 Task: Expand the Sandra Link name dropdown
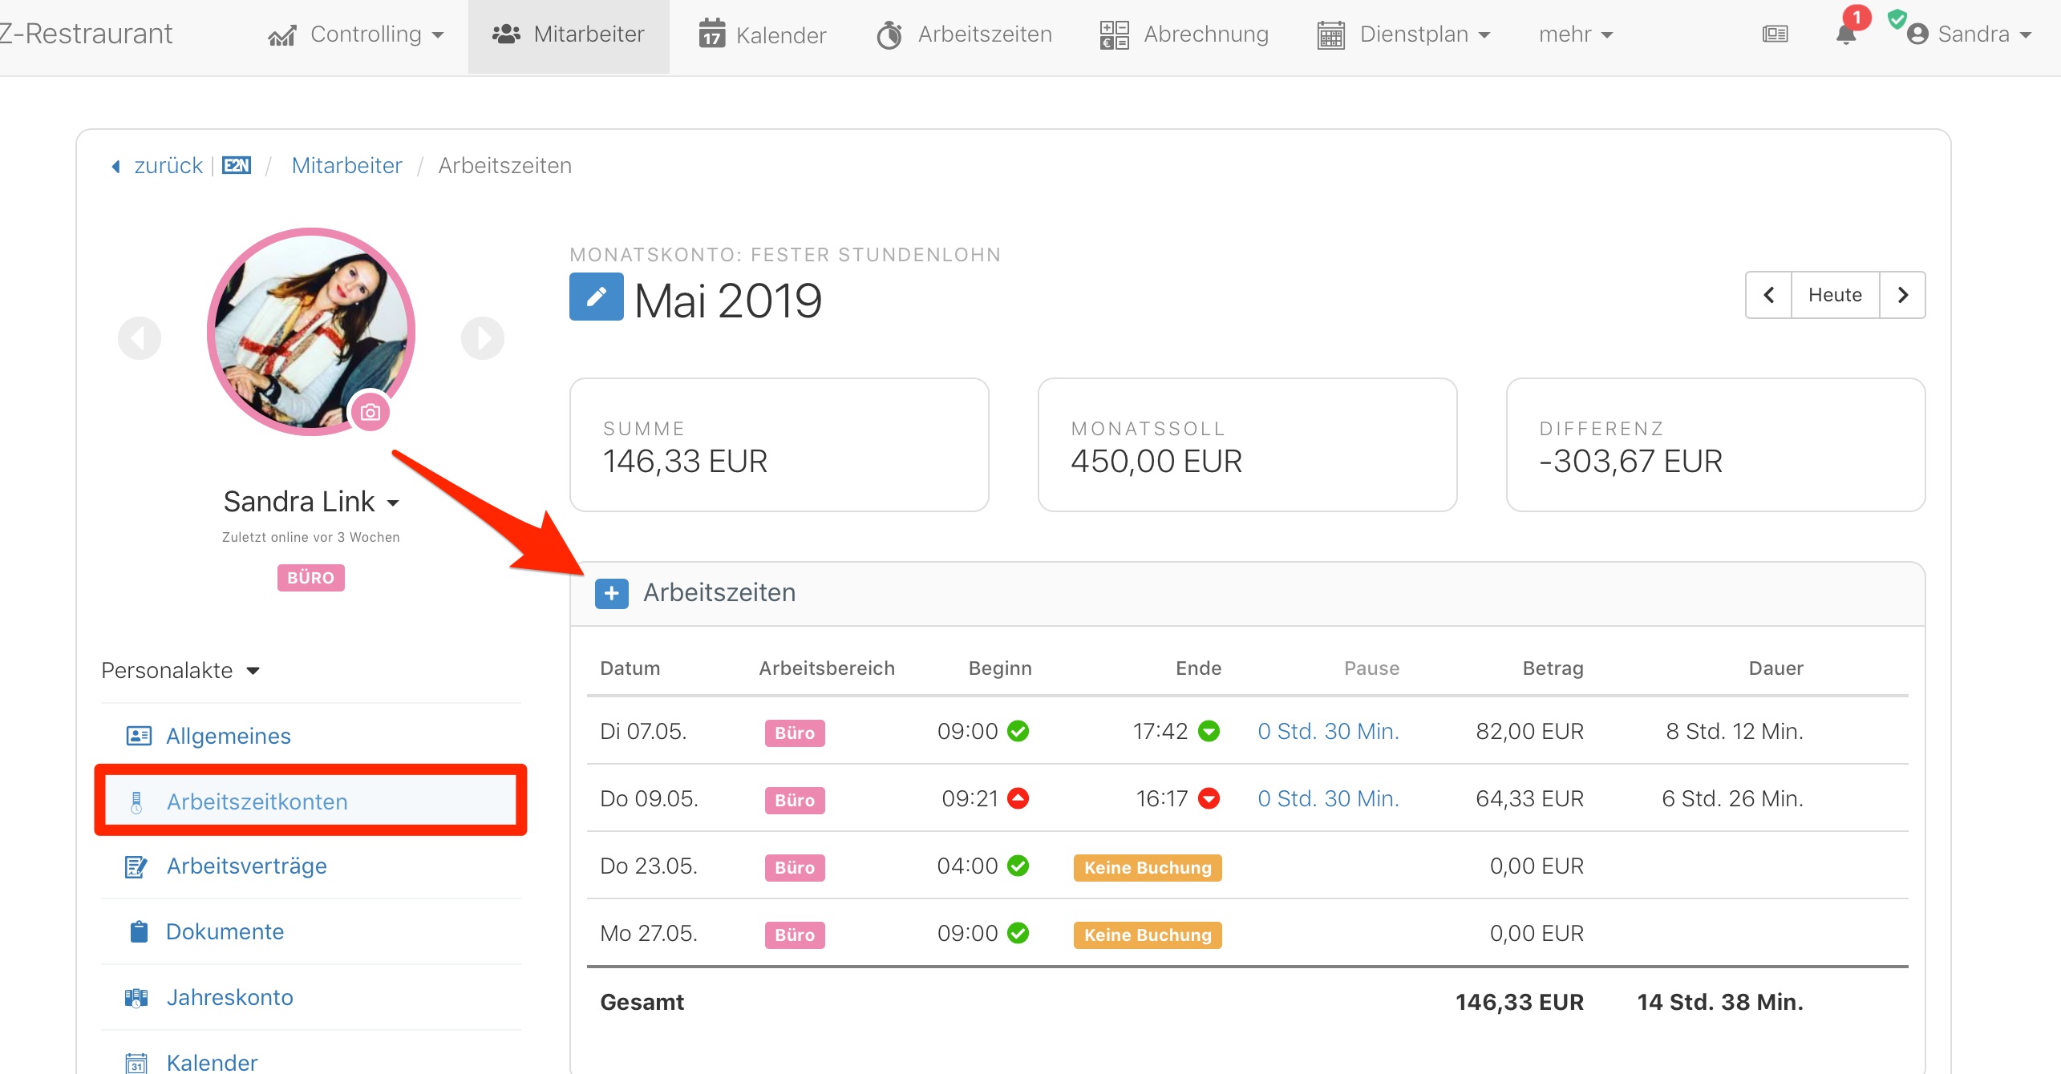[311, 502]
